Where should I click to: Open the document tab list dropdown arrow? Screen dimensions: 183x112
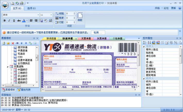pos(139,38)
